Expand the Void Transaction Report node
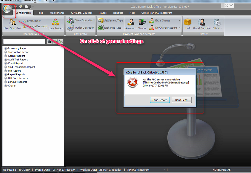 coord(6,67)
